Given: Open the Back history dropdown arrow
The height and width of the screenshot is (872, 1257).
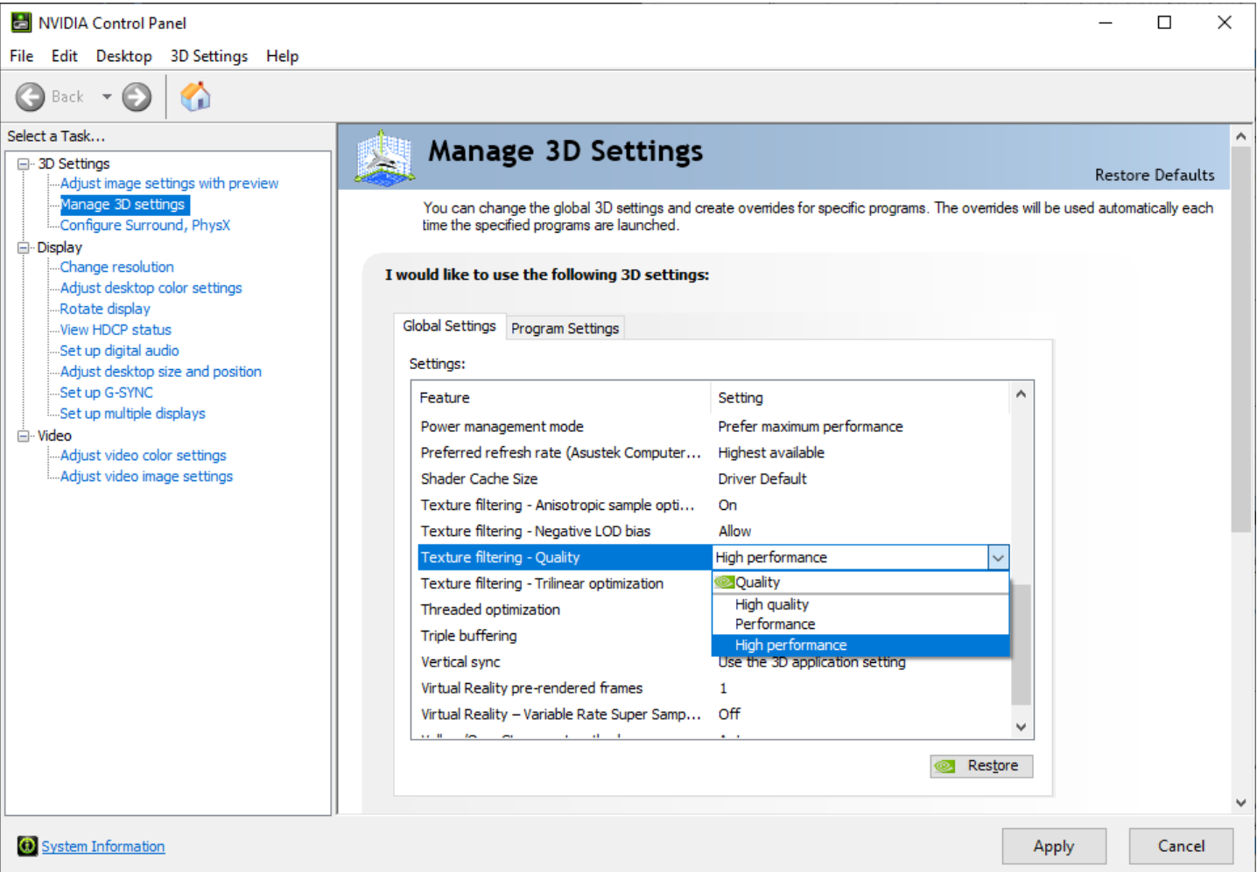Looking at the screenshot, I should [x=107, y=97].
